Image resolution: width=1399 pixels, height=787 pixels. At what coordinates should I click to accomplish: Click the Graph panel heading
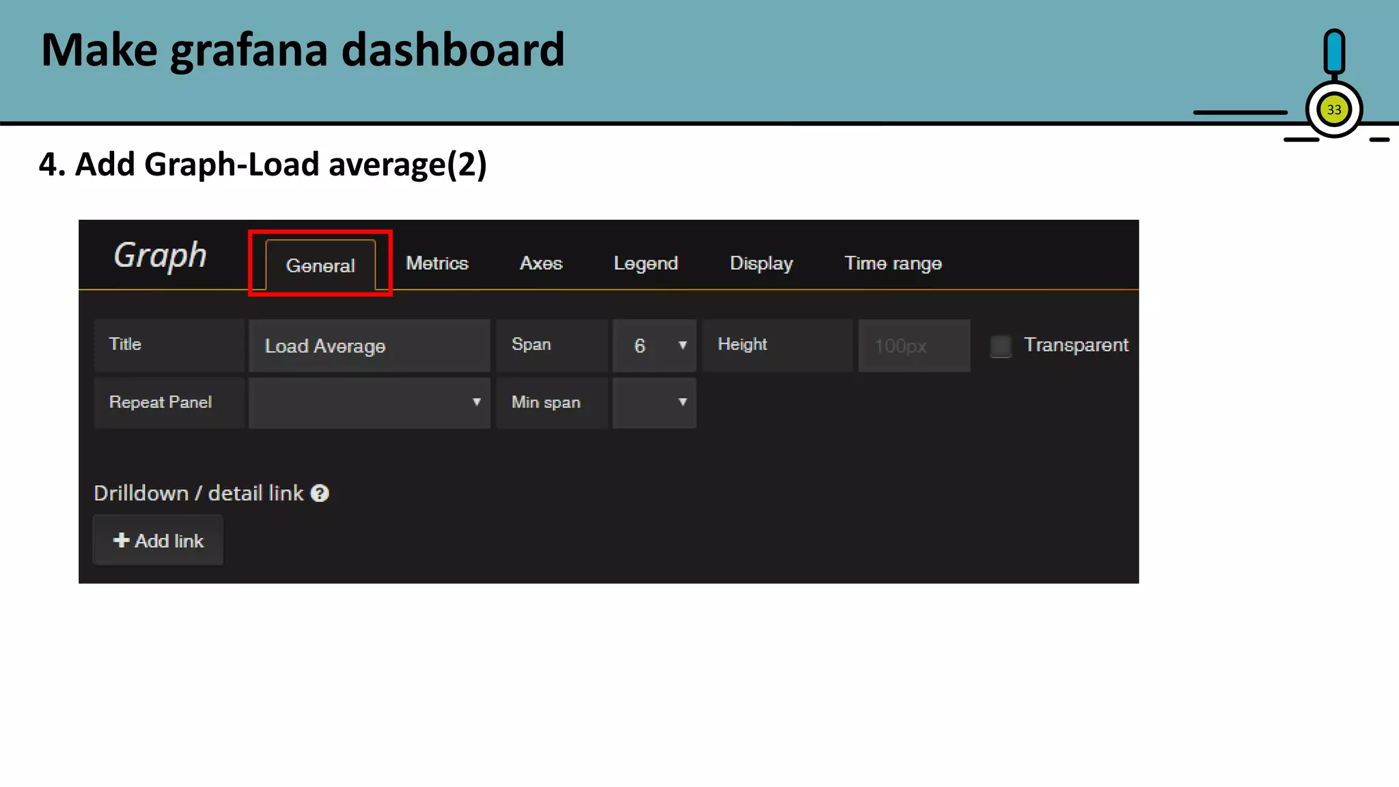(160, 256)
